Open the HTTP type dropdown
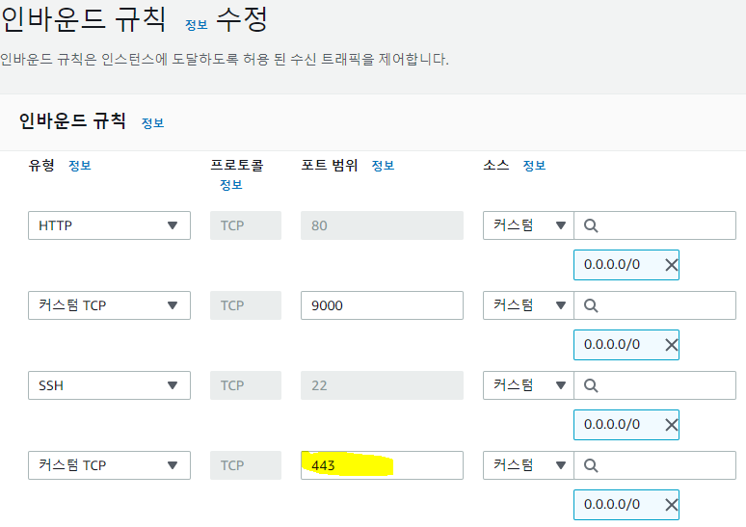The height and width of the screenshot is (527, 746). point(109,225)
